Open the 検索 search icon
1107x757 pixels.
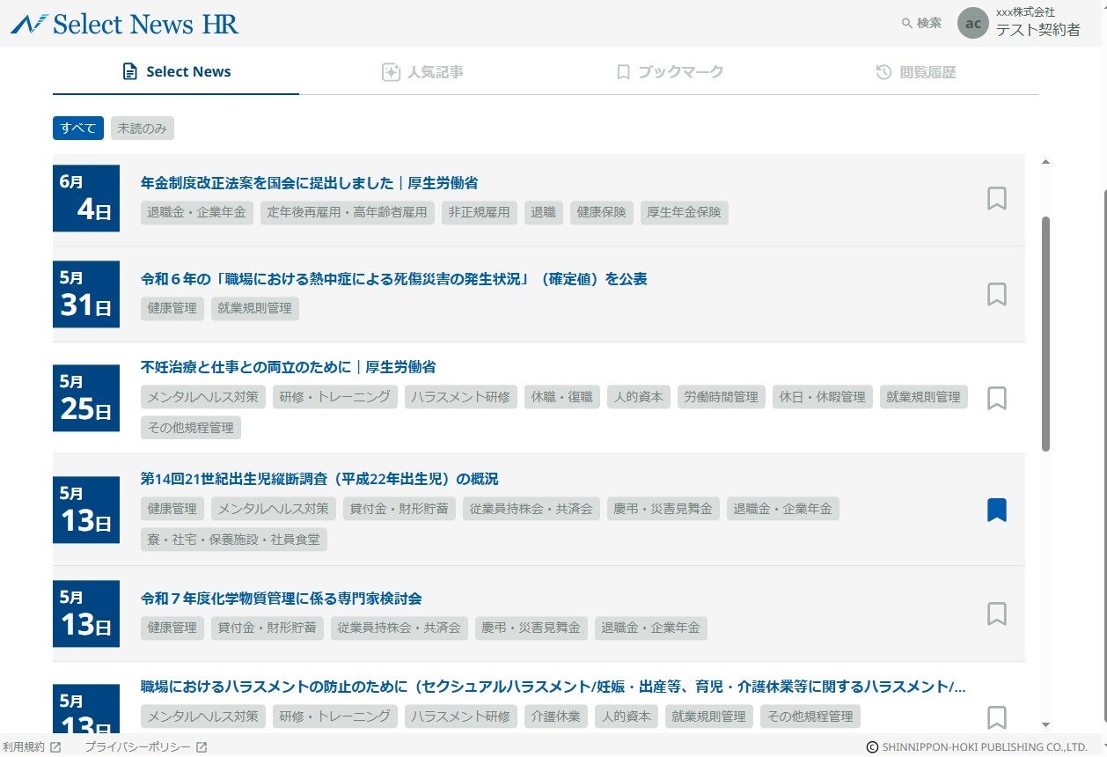[921, 23]
